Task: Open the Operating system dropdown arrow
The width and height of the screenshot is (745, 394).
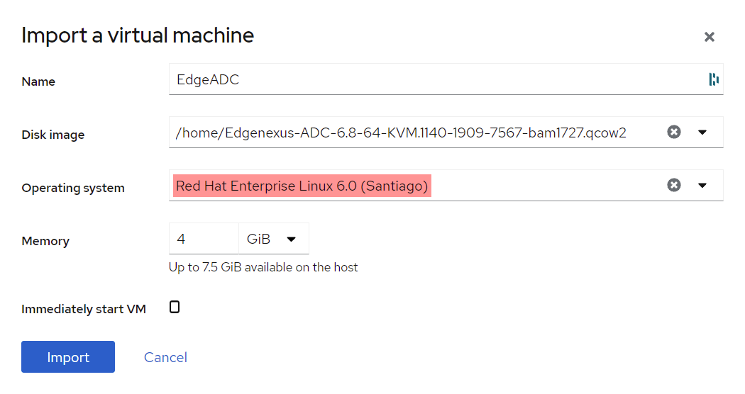Action: point(702,185)
